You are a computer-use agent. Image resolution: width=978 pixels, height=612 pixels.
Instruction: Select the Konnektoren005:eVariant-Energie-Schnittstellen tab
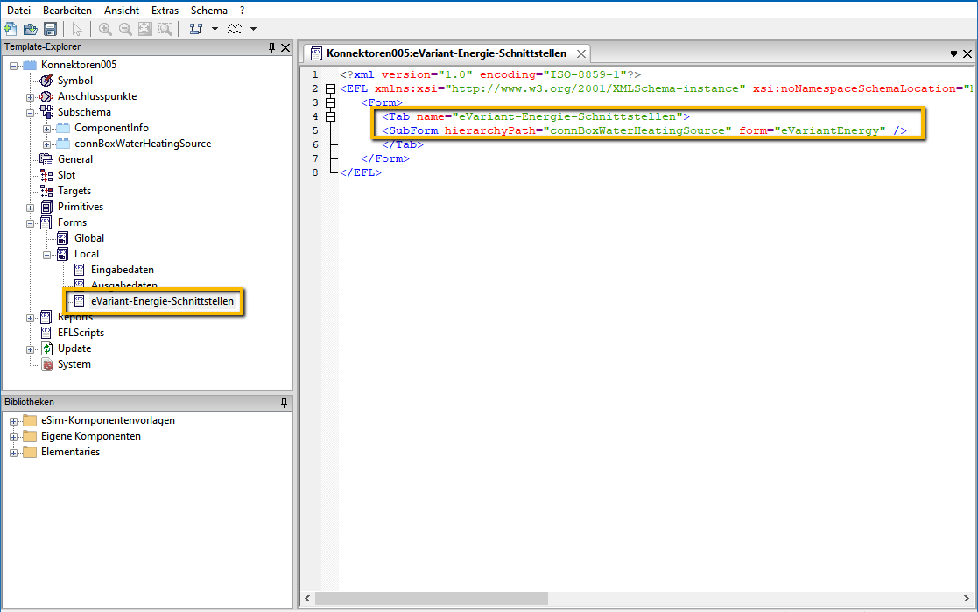click(x=447, y=53)
